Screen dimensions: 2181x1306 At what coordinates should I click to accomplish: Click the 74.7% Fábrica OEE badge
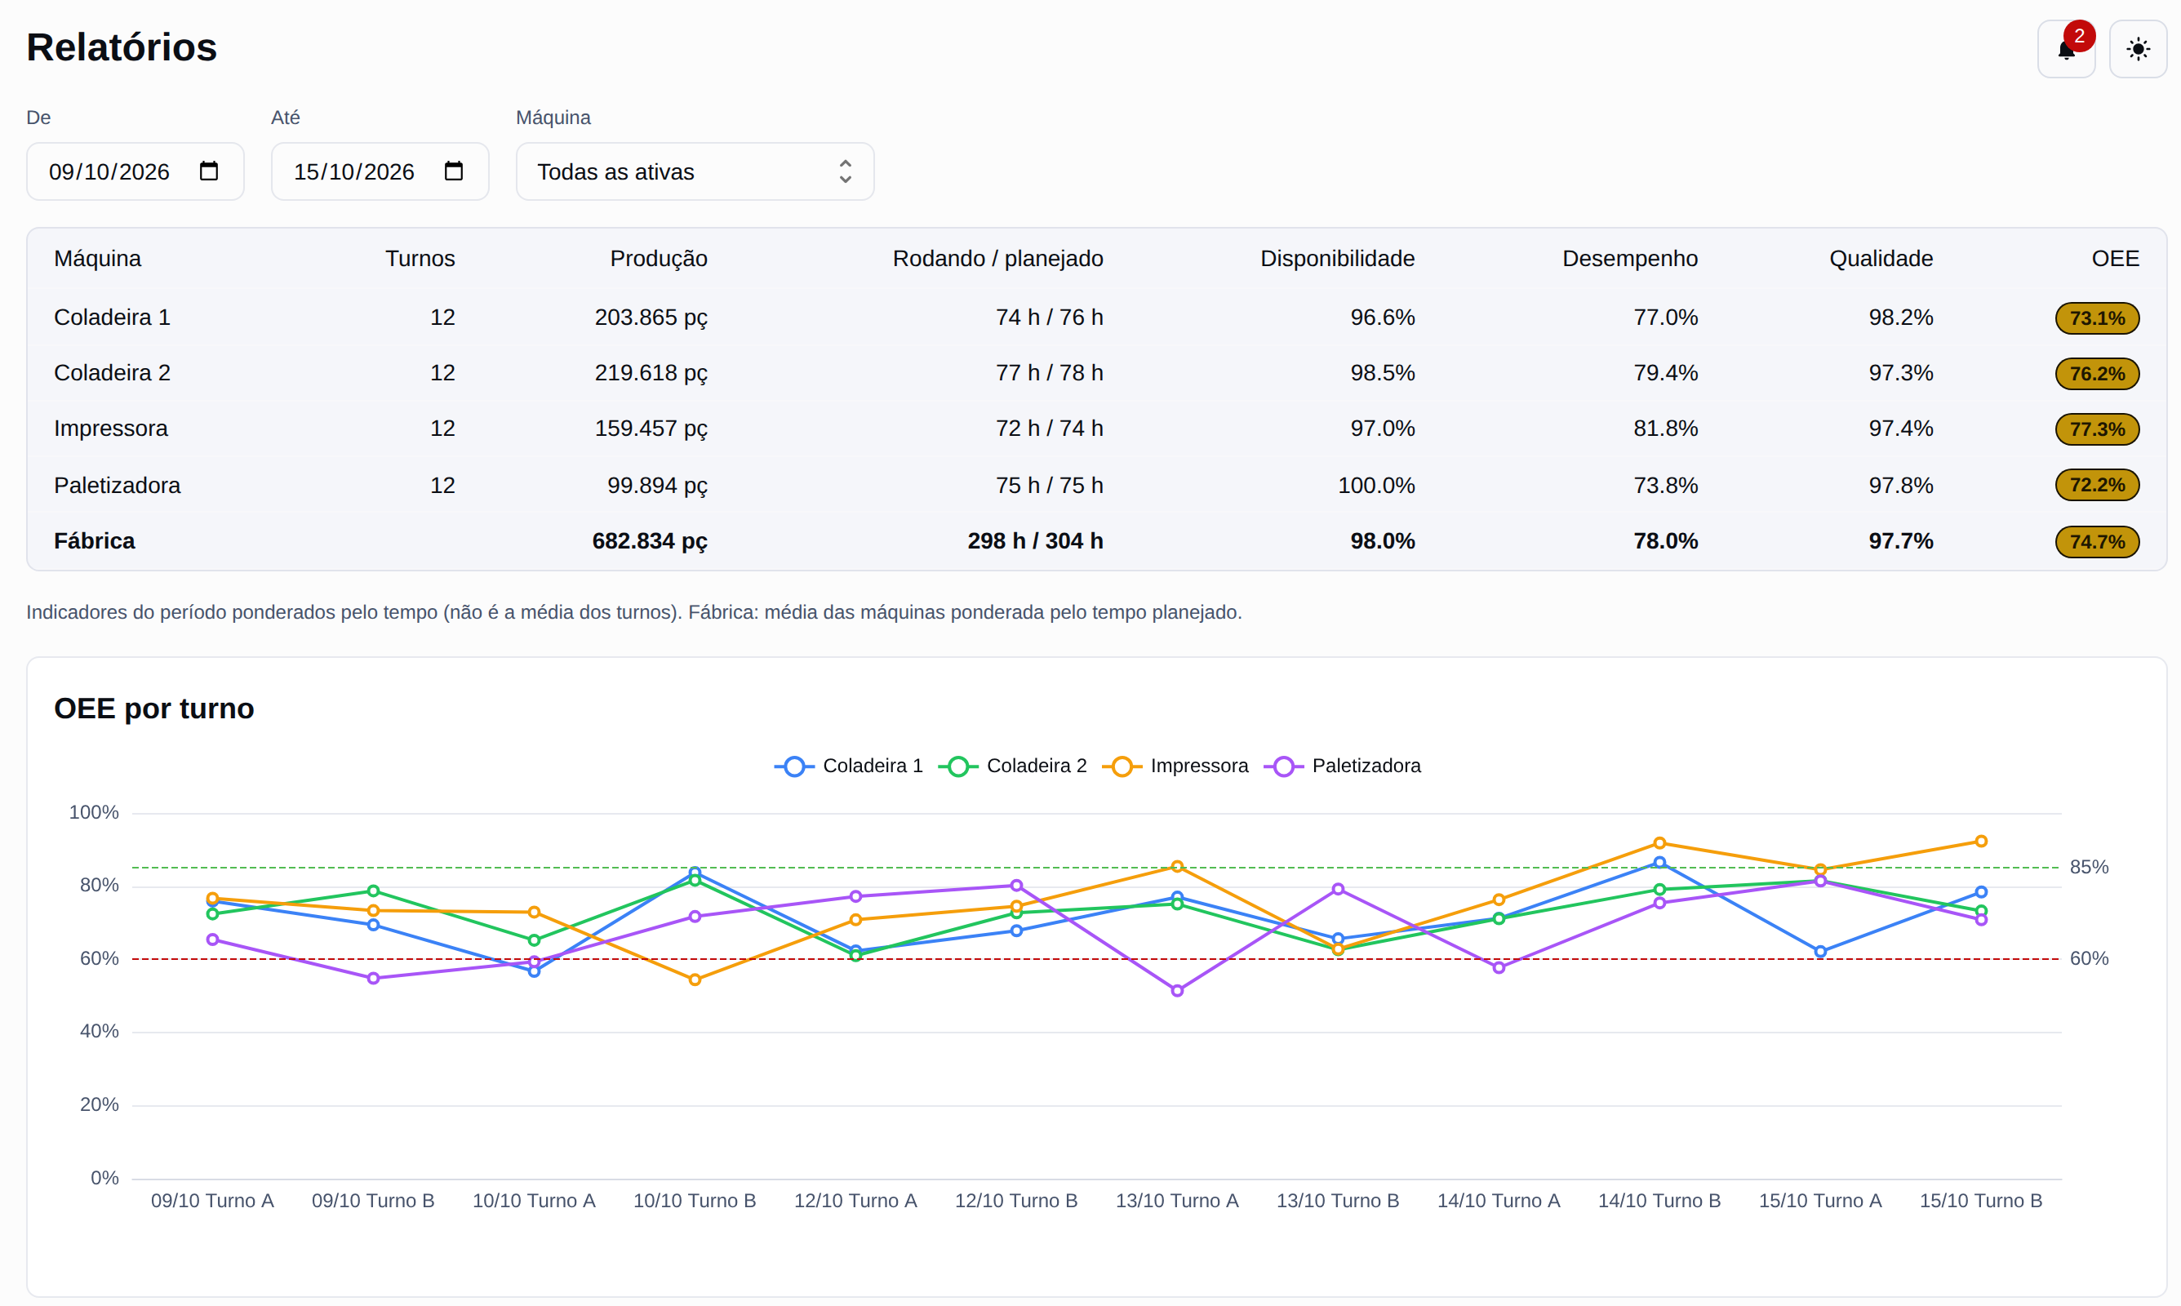point(2097,541)
